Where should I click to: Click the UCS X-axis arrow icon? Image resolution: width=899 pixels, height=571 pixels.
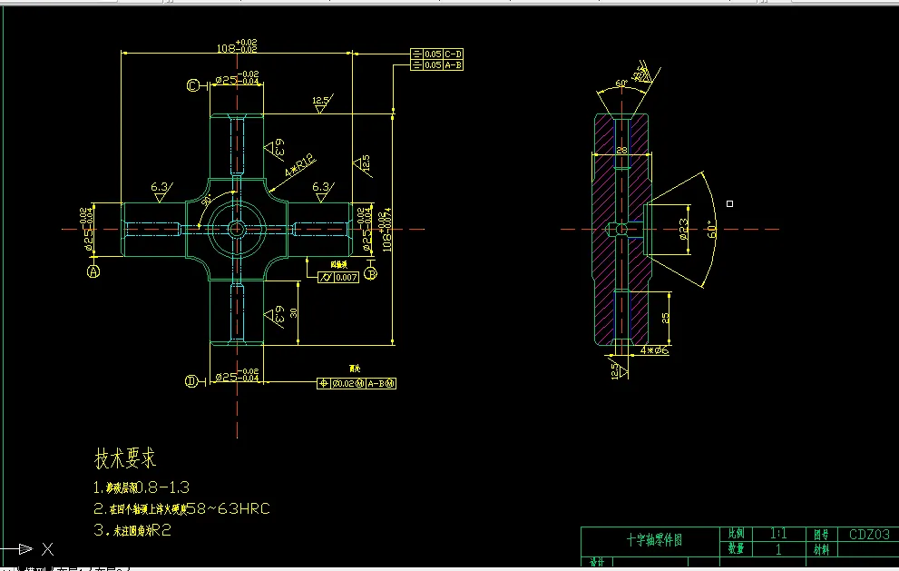click(25, 549)
